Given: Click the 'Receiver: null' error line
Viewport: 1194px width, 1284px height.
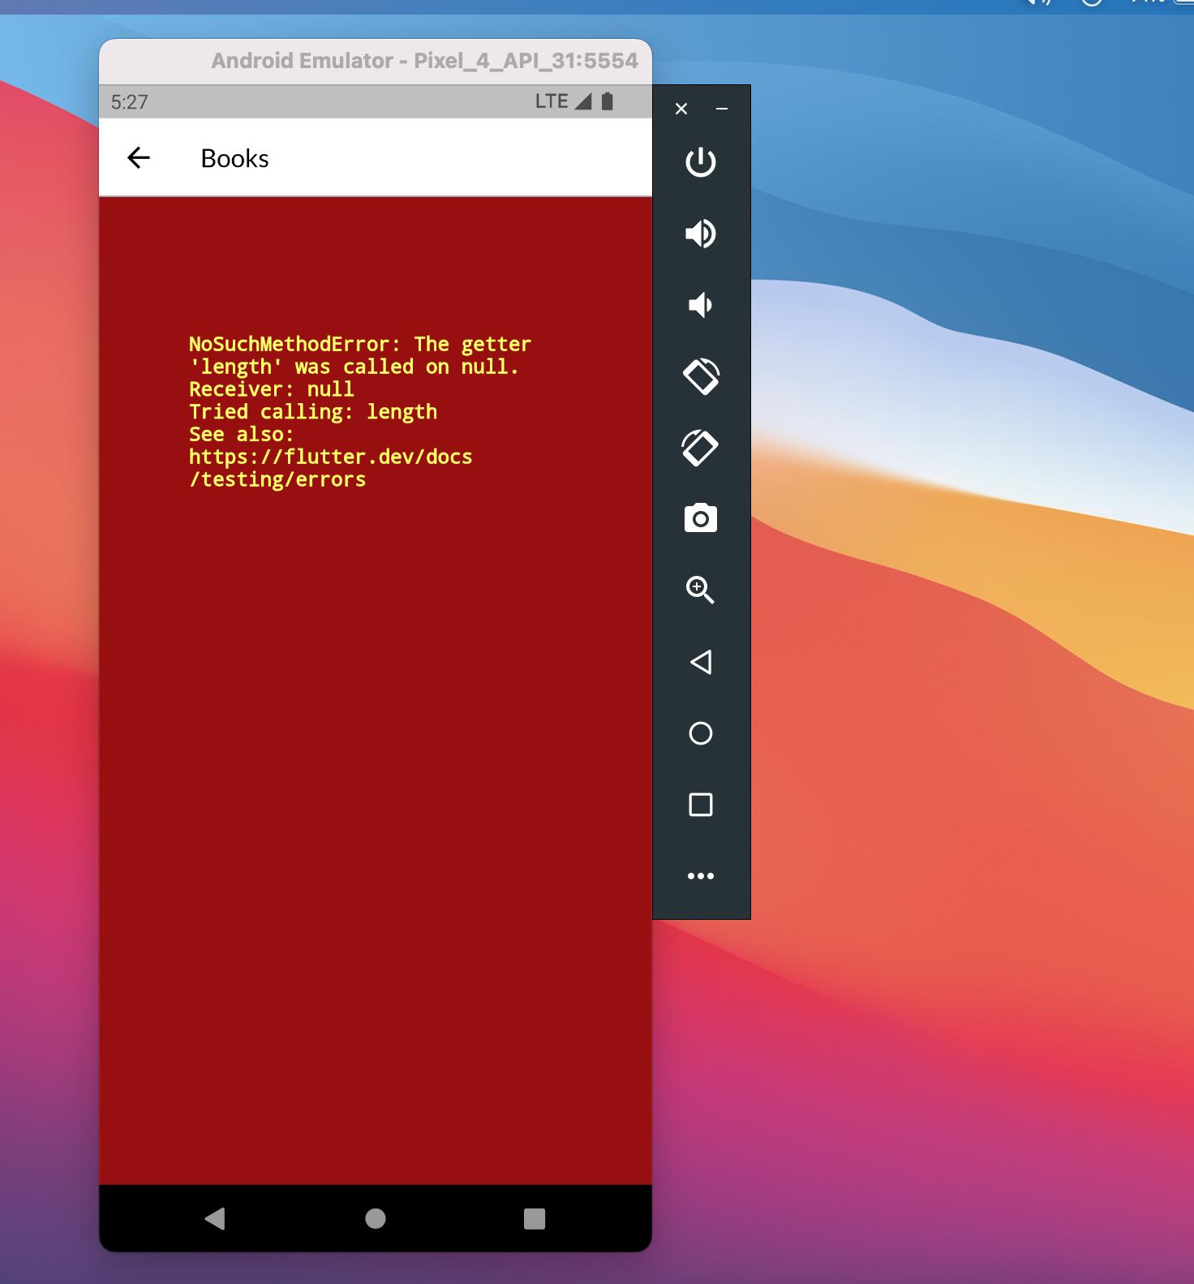Looking at the screenshot, I should pos(272,389).
